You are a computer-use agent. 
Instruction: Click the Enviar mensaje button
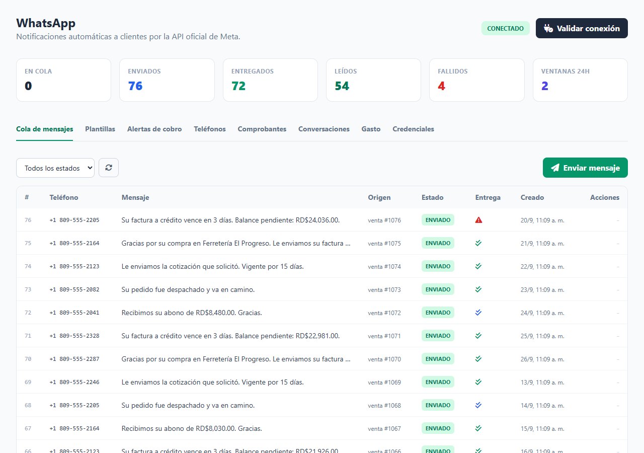pos(585,168)
